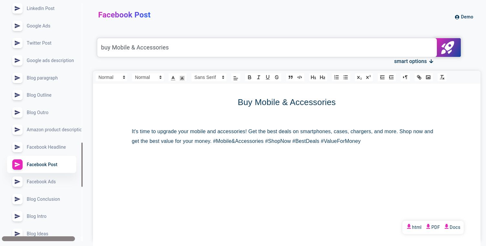The width and height of the screenshot is (486, 246).
Task: Toggle bold formatting in the editor toolbar
Action: pyautogui.click(x=249, y=77)
